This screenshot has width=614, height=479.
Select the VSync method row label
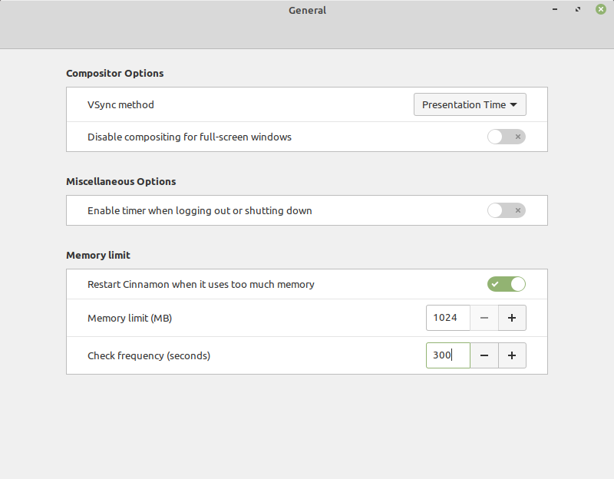point(120,104)
